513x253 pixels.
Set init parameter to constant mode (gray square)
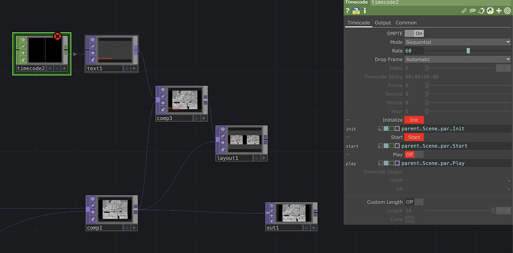point(380,128)
